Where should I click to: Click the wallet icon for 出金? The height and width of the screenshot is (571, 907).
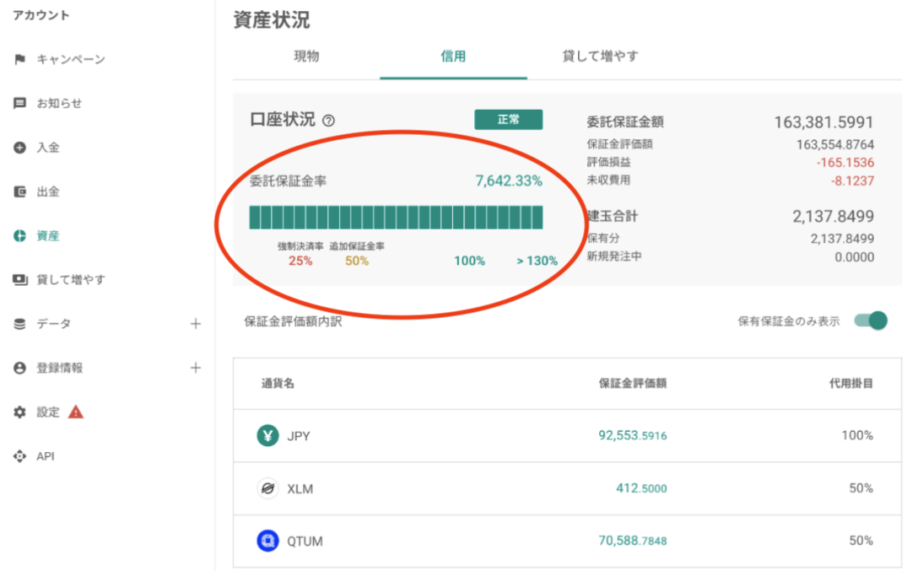pos(20,191)
